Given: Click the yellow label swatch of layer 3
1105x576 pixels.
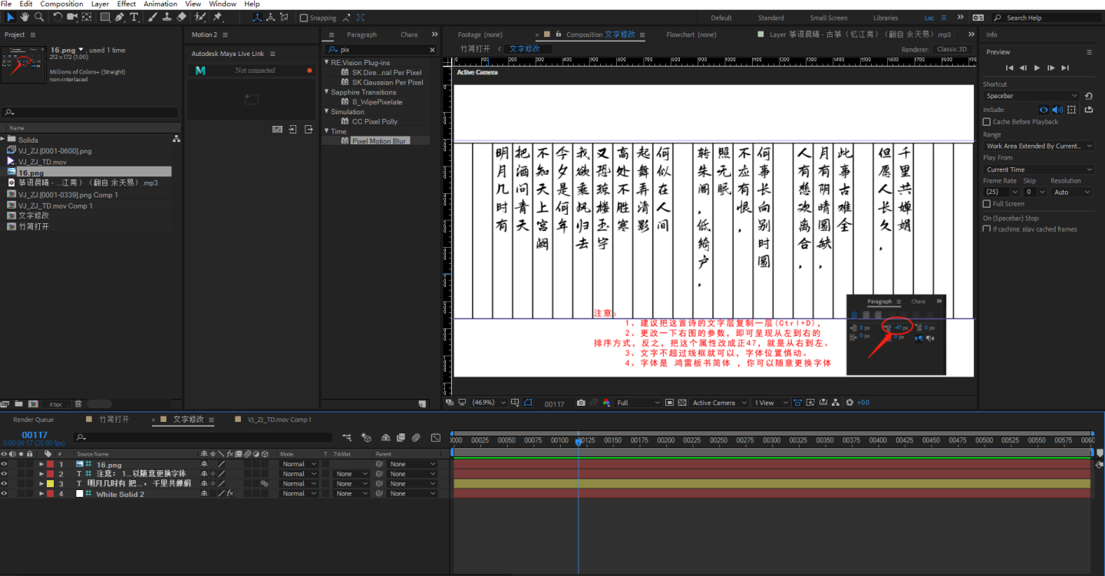Looking at the screenshot, I should click(51, 484).
